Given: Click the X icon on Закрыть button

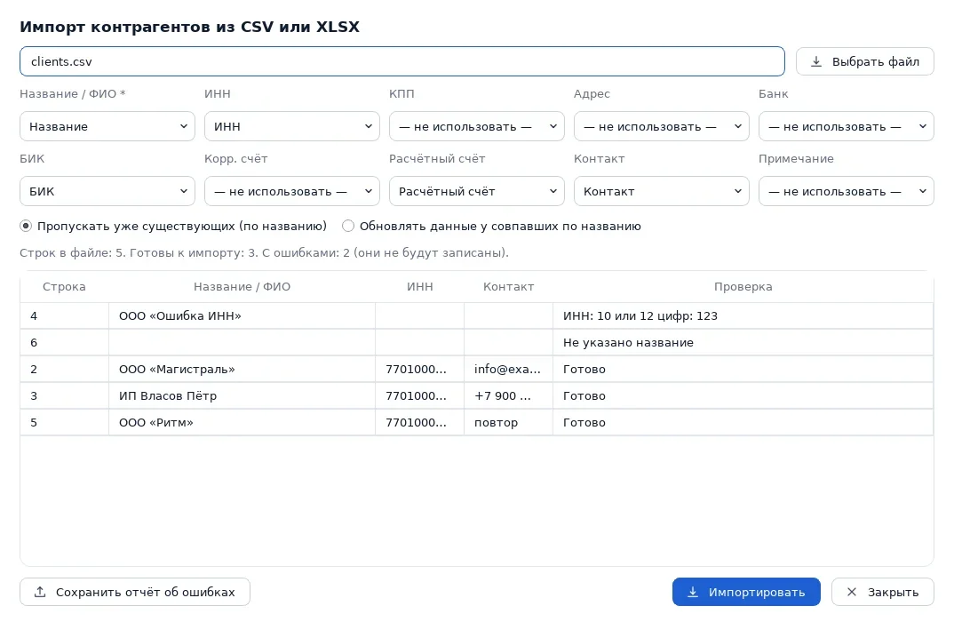Looking at the screenshot, I should tap(852, 592).
